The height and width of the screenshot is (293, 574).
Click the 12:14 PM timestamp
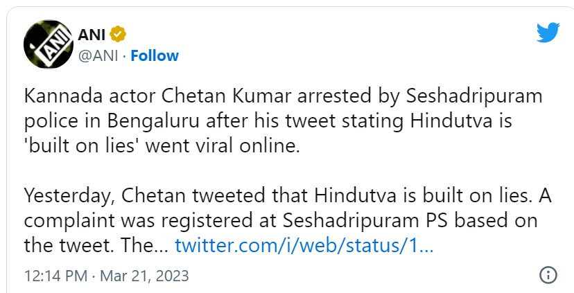55,276
